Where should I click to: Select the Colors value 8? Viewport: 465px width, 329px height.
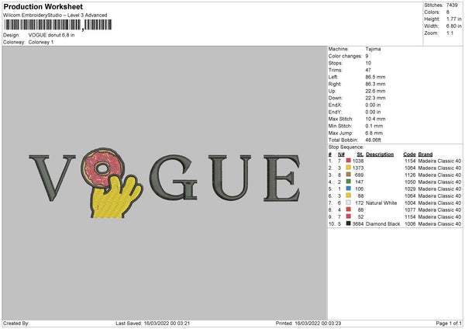click(448, 12)
